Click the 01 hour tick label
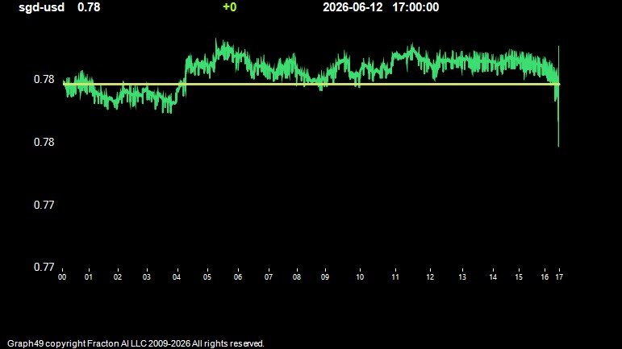Viewport: 622px width, 349px height. [x=89, y=277]
